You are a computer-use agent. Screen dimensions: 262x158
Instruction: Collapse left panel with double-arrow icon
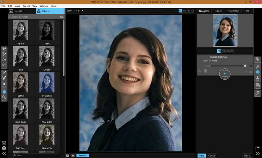pos(4,154)
